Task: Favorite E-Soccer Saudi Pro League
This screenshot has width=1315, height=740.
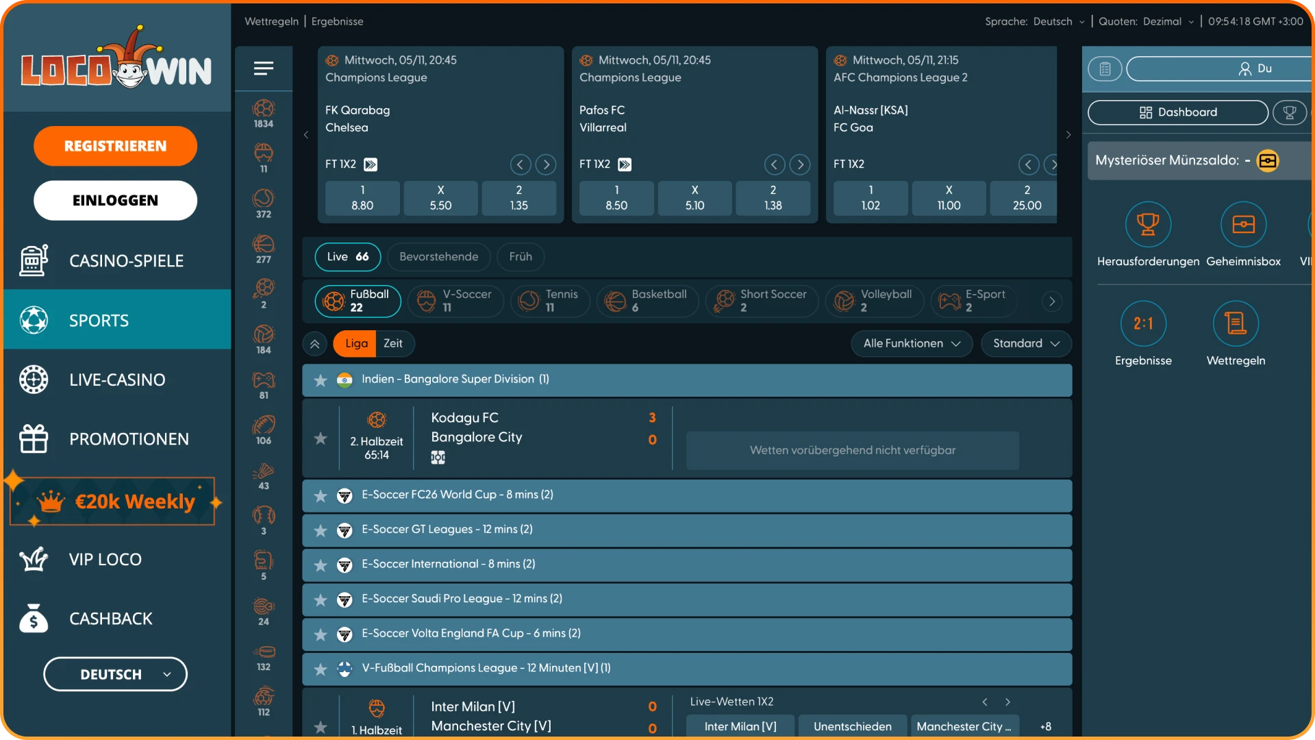Action: click(320, 600)
